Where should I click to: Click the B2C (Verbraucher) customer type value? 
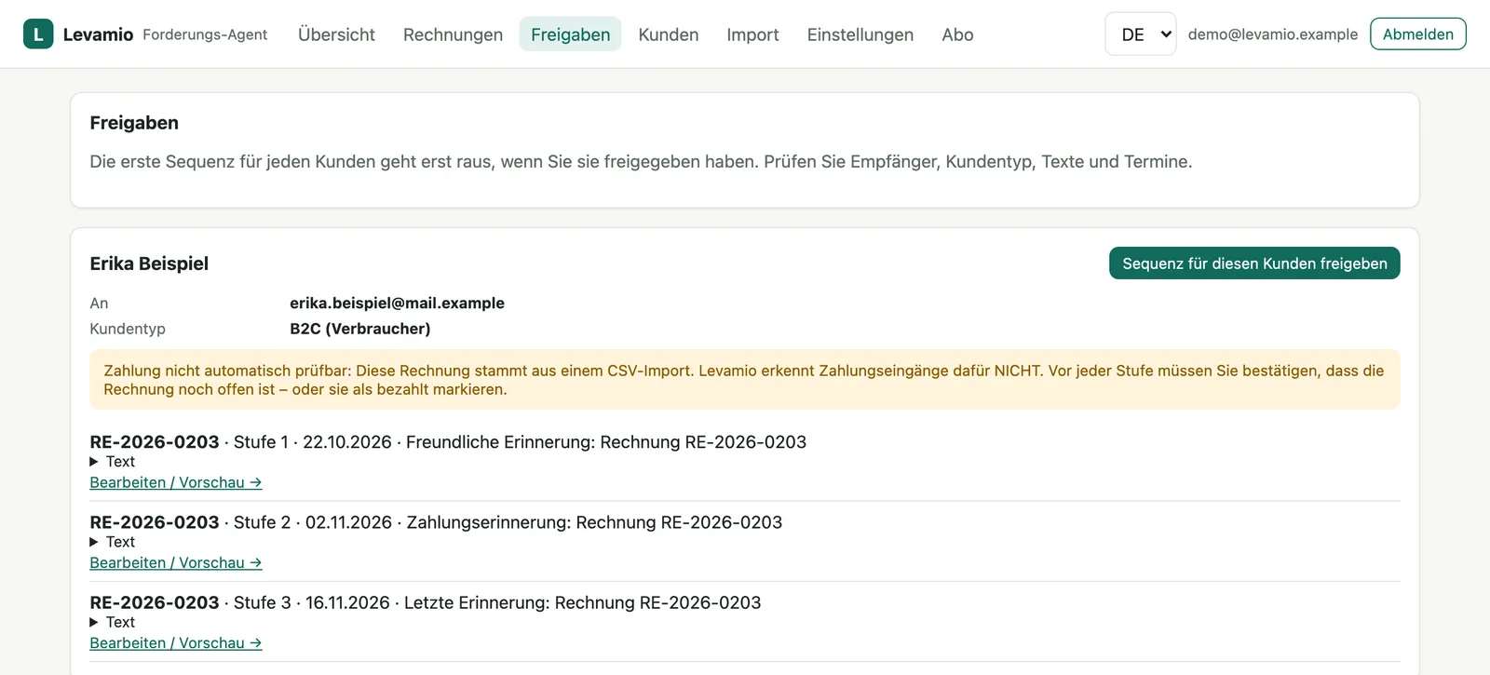click(x=360, y=329)
